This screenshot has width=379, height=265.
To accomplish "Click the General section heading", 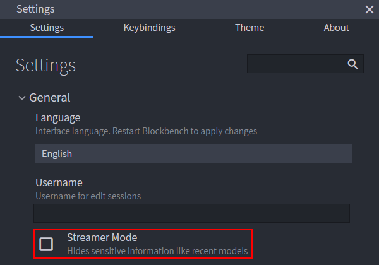I will point(49,98).
